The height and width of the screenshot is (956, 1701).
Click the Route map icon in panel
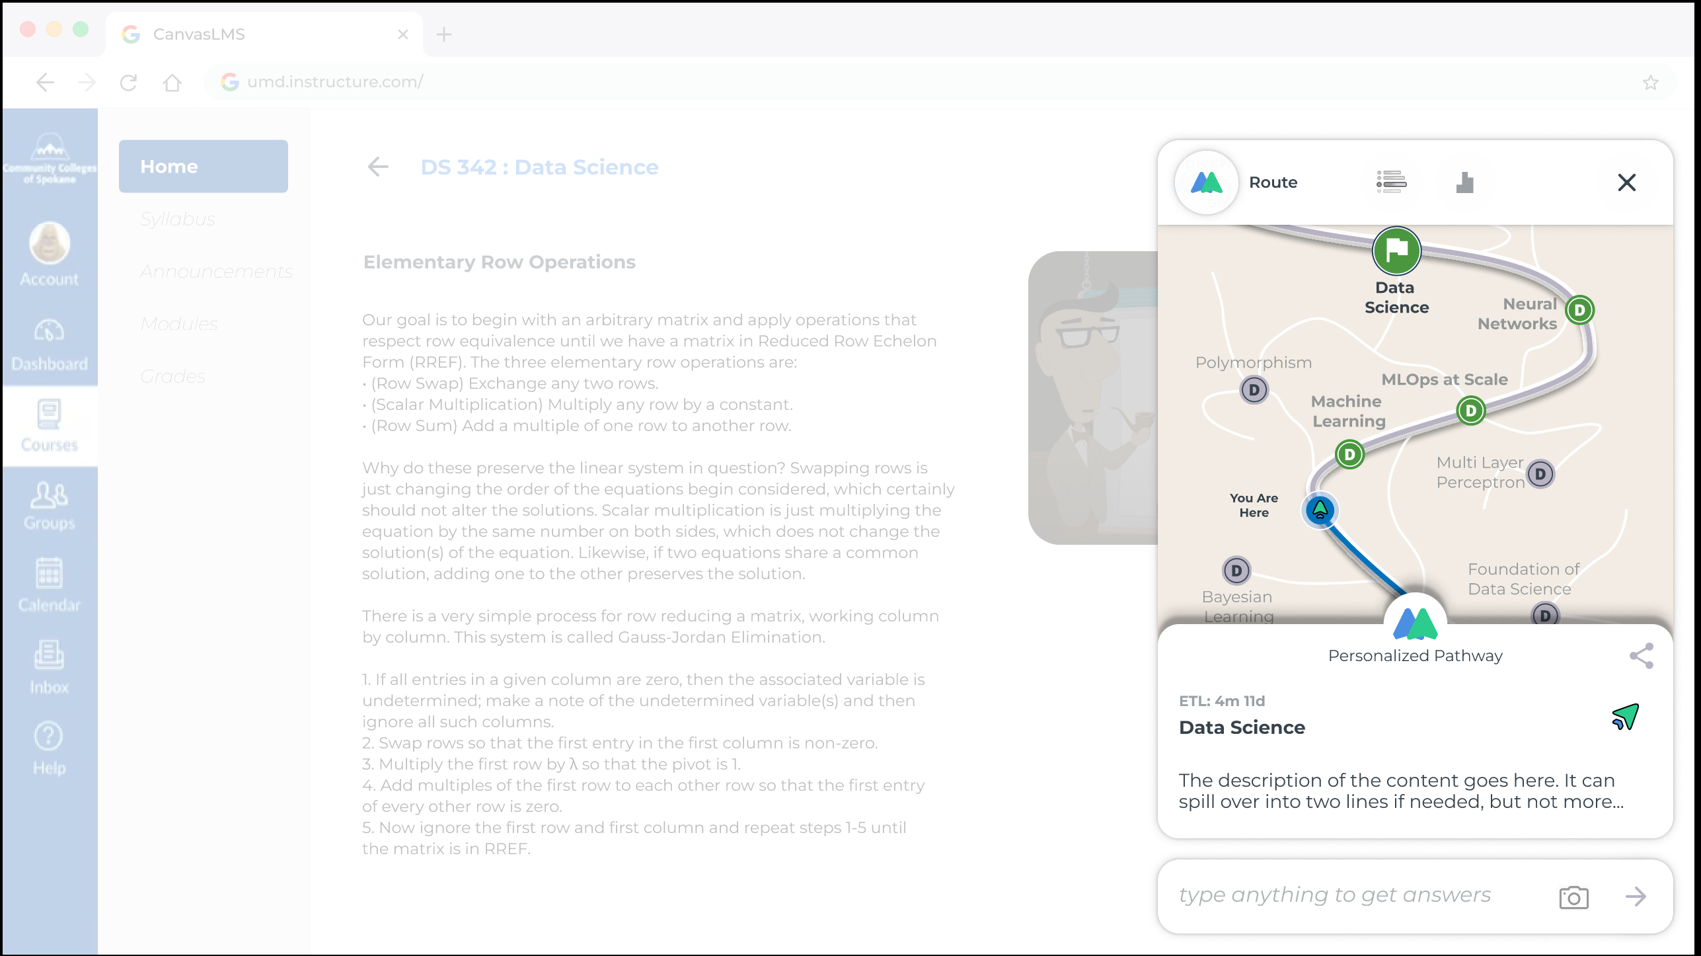1207,182
